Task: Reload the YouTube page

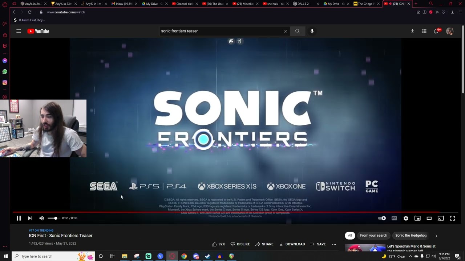Action: [x=30, y=12]
